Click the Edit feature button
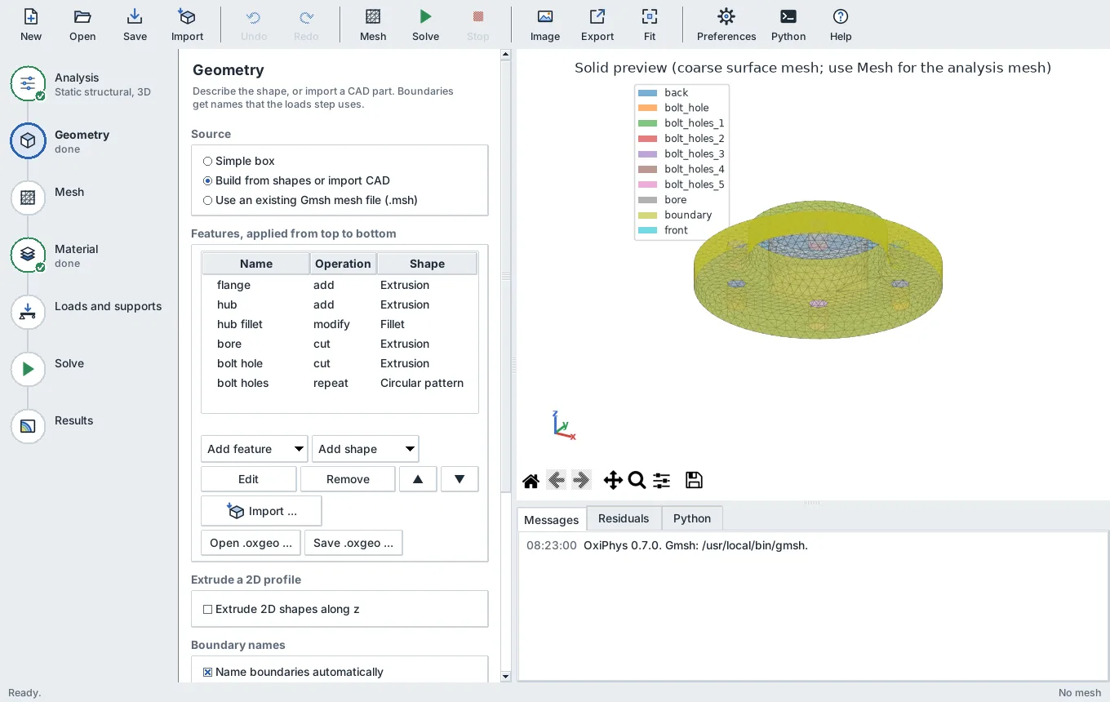This screenshot has height=702, width=1110. pos(248,479)
